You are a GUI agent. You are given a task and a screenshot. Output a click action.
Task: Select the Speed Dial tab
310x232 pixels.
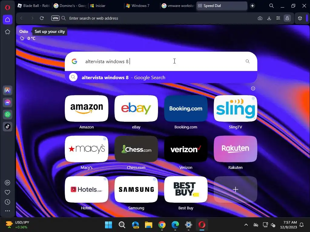click(x=222, y=6)
